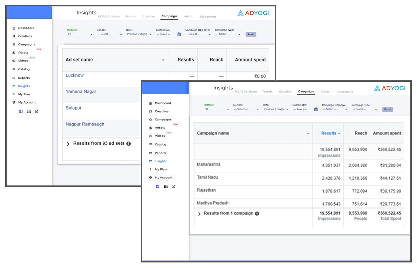The height and width of the screenshot is (268, 417).
Task: Click the Facebook icon in the front window sidebar
Action: 157,187
